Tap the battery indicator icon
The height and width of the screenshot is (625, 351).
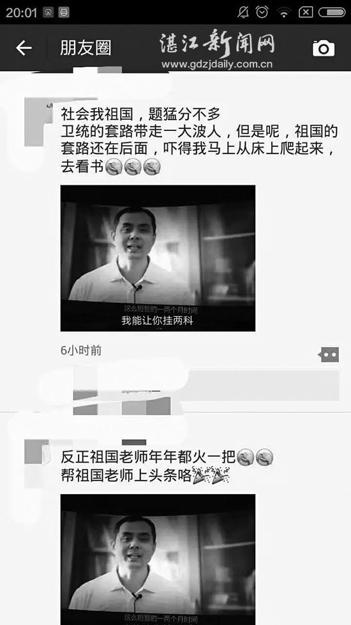click(332, 12)
